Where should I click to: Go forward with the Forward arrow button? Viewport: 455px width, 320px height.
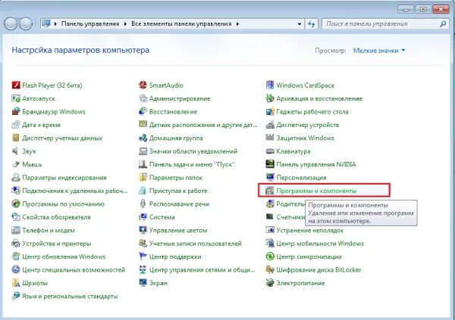point(26,23)
